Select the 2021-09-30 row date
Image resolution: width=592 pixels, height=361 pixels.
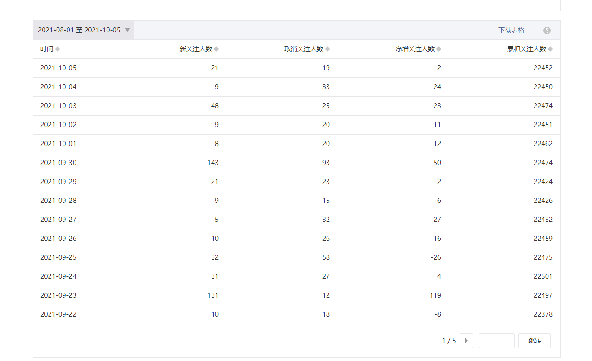(x=58, y=163)
